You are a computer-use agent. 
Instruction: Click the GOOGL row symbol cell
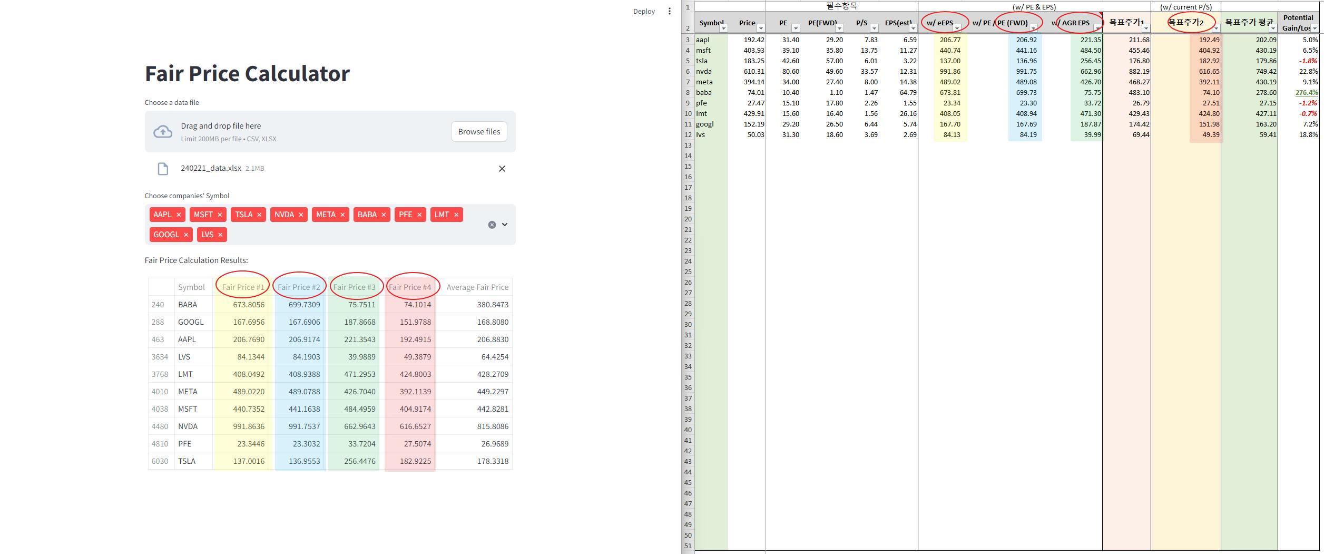click(193, 322)
